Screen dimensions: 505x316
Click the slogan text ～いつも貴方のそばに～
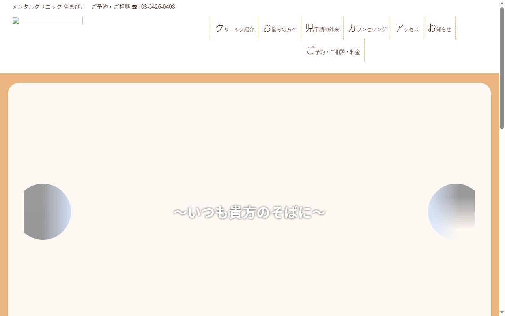click(x=249, y=213)
